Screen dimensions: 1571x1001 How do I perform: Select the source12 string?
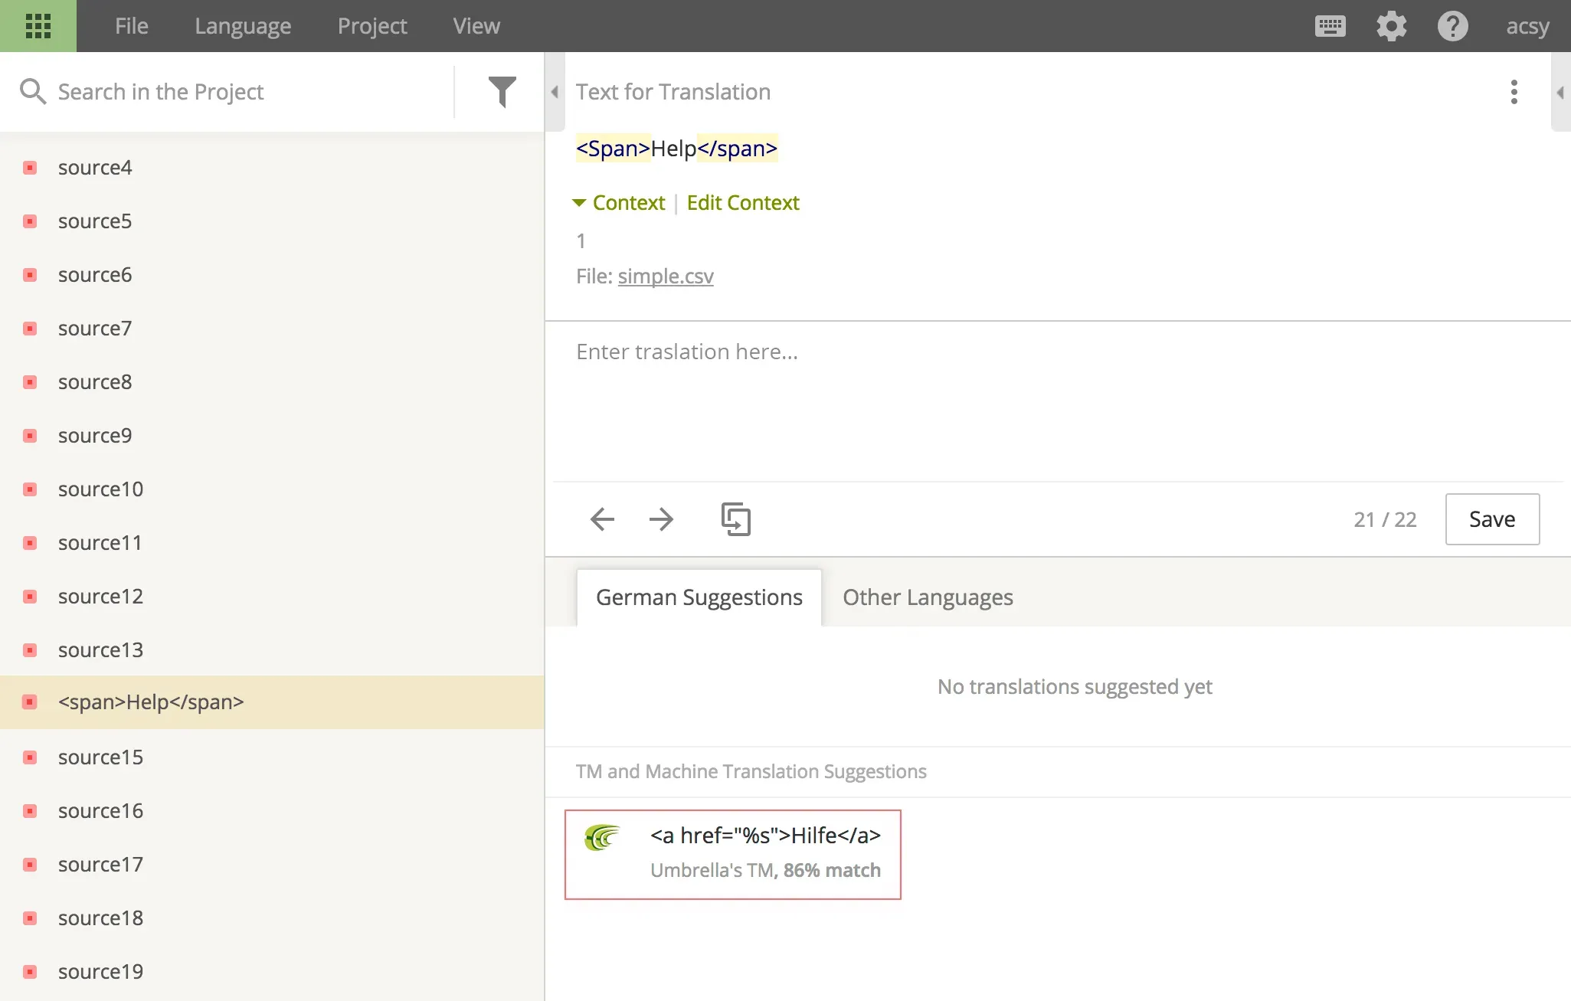[272, 596]
